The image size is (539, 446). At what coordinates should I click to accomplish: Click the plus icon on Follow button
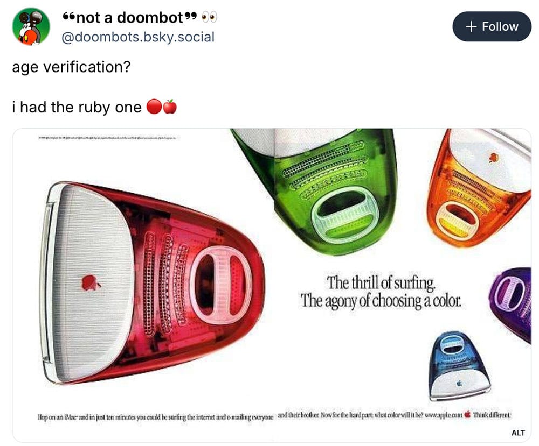pos(471,26)
